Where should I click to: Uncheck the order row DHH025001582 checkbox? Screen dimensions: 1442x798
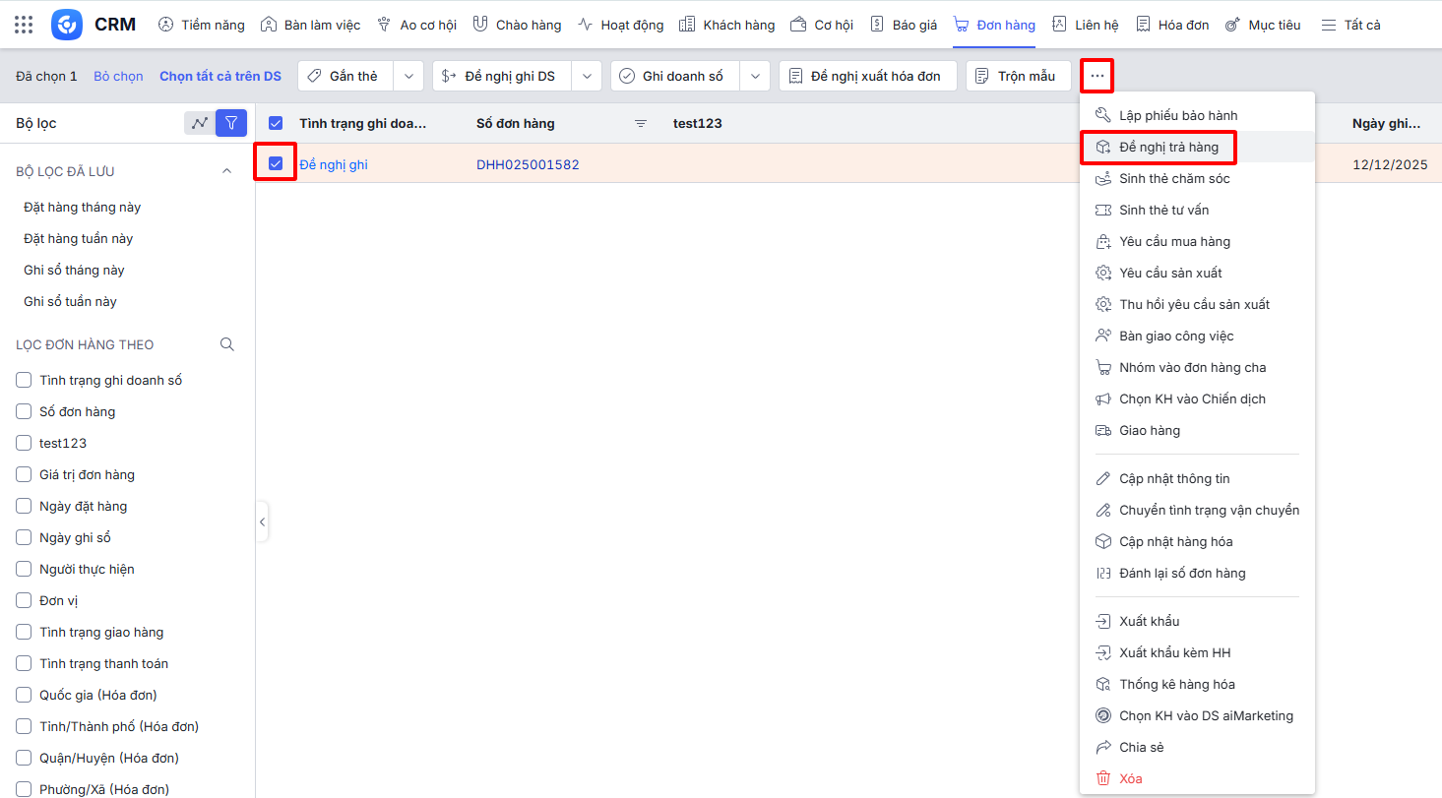(276, 163)
